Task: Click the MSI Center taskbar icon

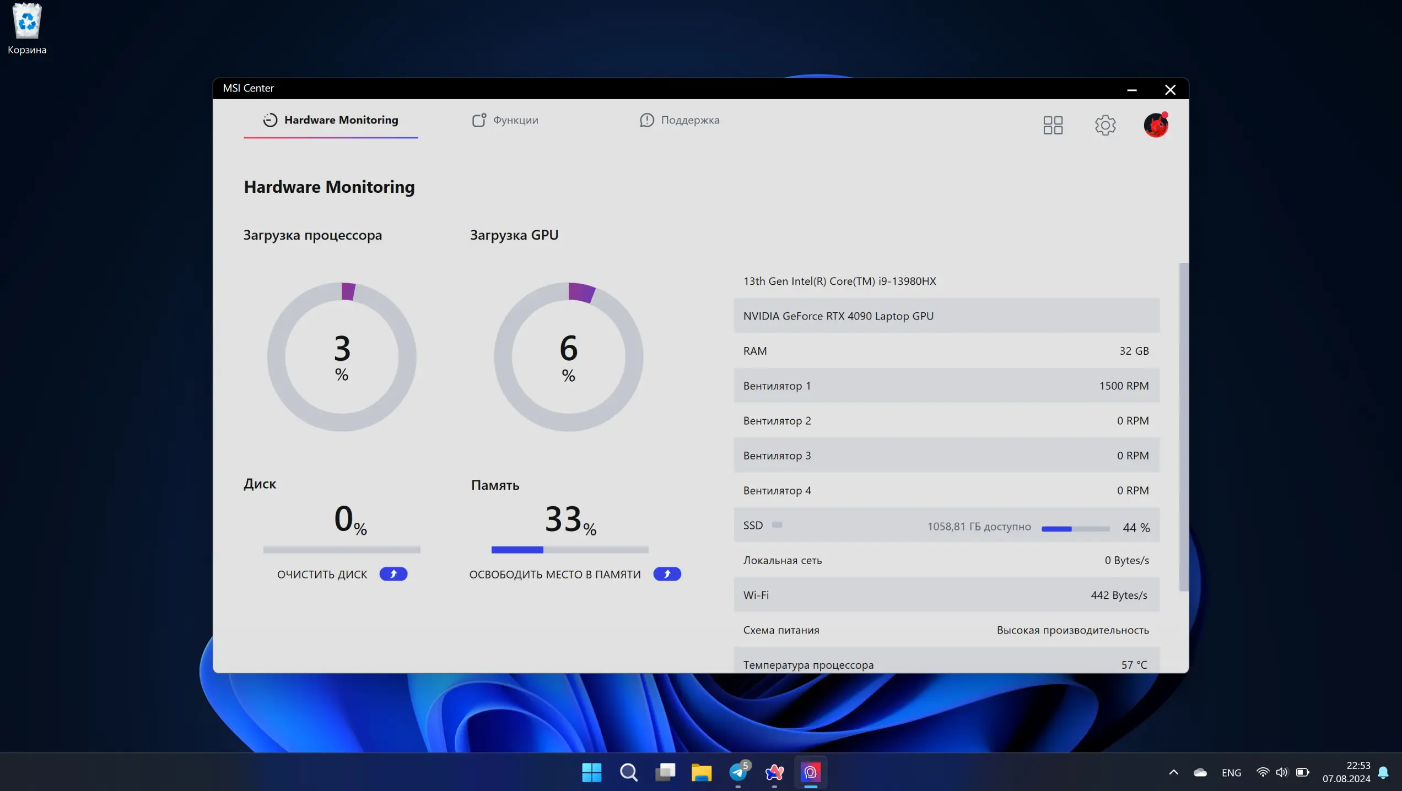Action: (811, 772)
